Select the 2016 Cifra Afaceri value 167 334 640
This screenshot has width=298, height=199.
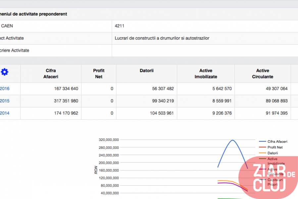[x=66, y=89]
